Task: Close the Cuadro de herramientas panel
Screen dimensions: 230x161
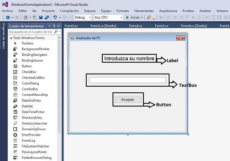Action: tap(59, 26)
